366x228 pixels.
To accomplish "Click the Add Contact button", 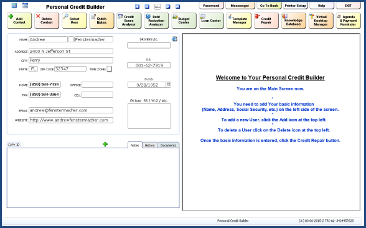I will coord(19,21).
